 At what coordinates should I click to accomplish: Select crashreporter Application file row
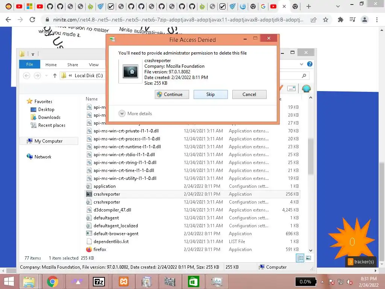pyautogui.click(x=192, y=194)
